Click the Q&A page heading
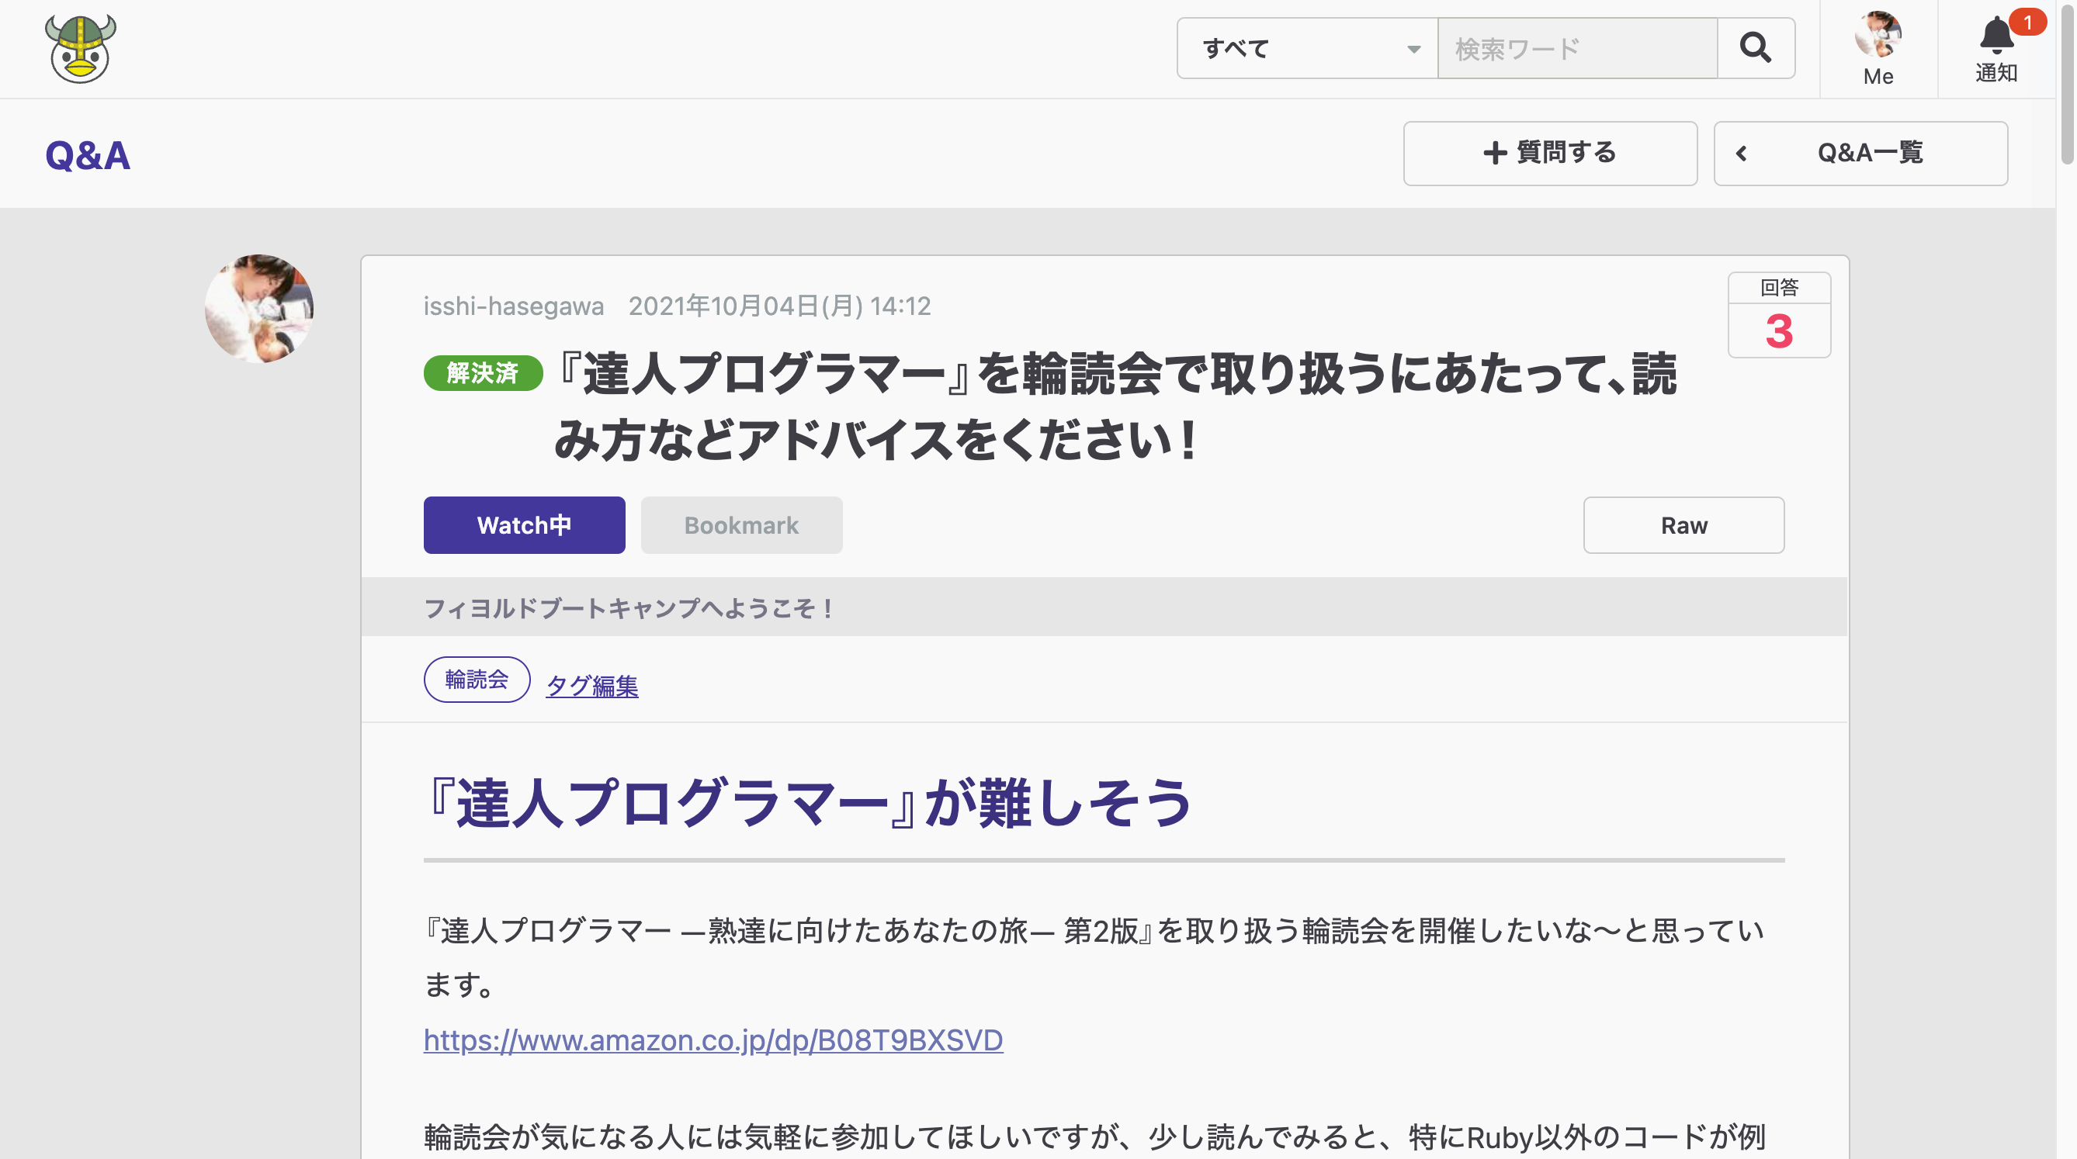The width and height of the screenshot is (2077, 1159). 87,156
